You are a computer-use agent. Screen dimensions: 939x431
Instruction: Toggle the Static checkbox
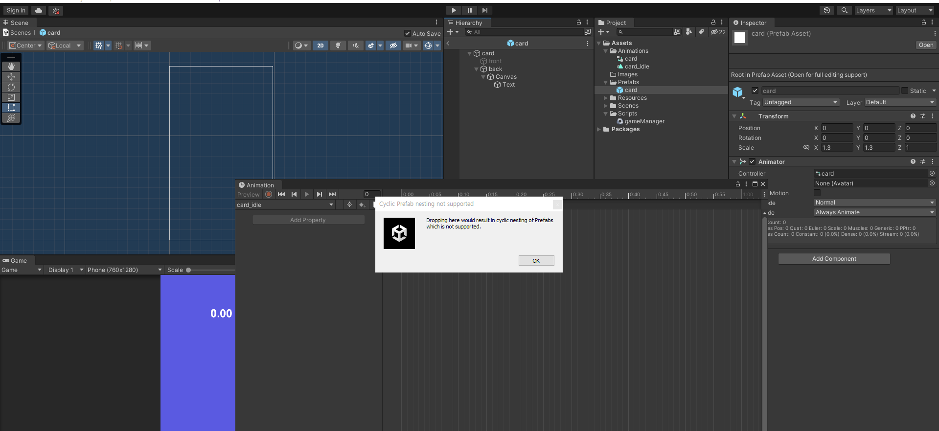[x=905, y=91]
